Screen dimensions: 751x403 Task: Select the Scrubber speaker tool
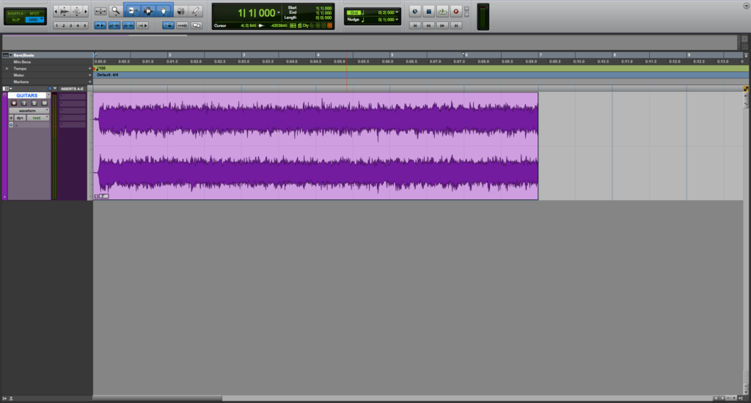180,10
